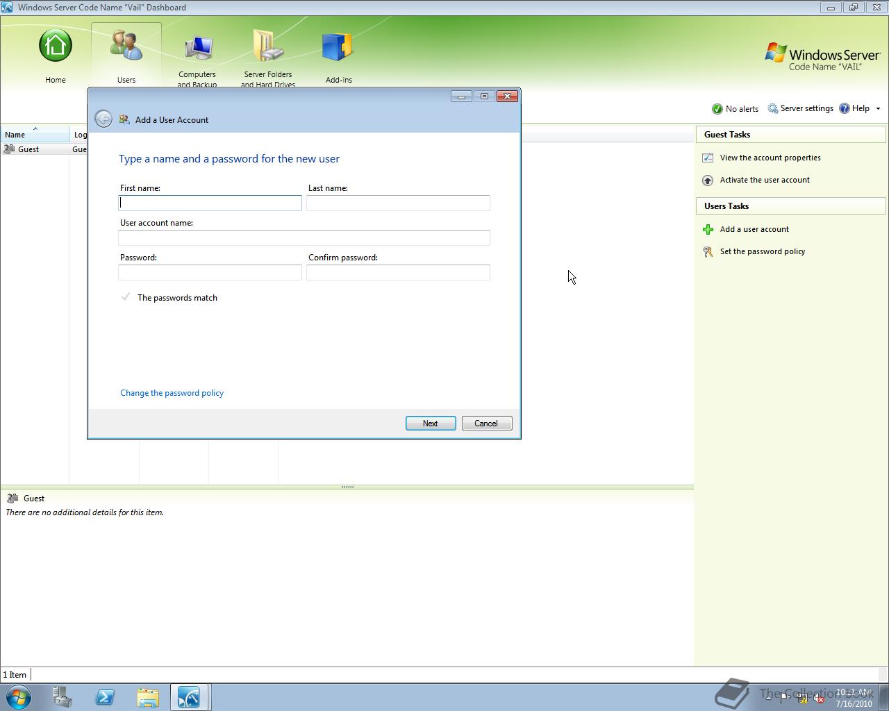Open Windows Explorer taskbar icon
The image size is (889, 711).
[x=147, y=697]
